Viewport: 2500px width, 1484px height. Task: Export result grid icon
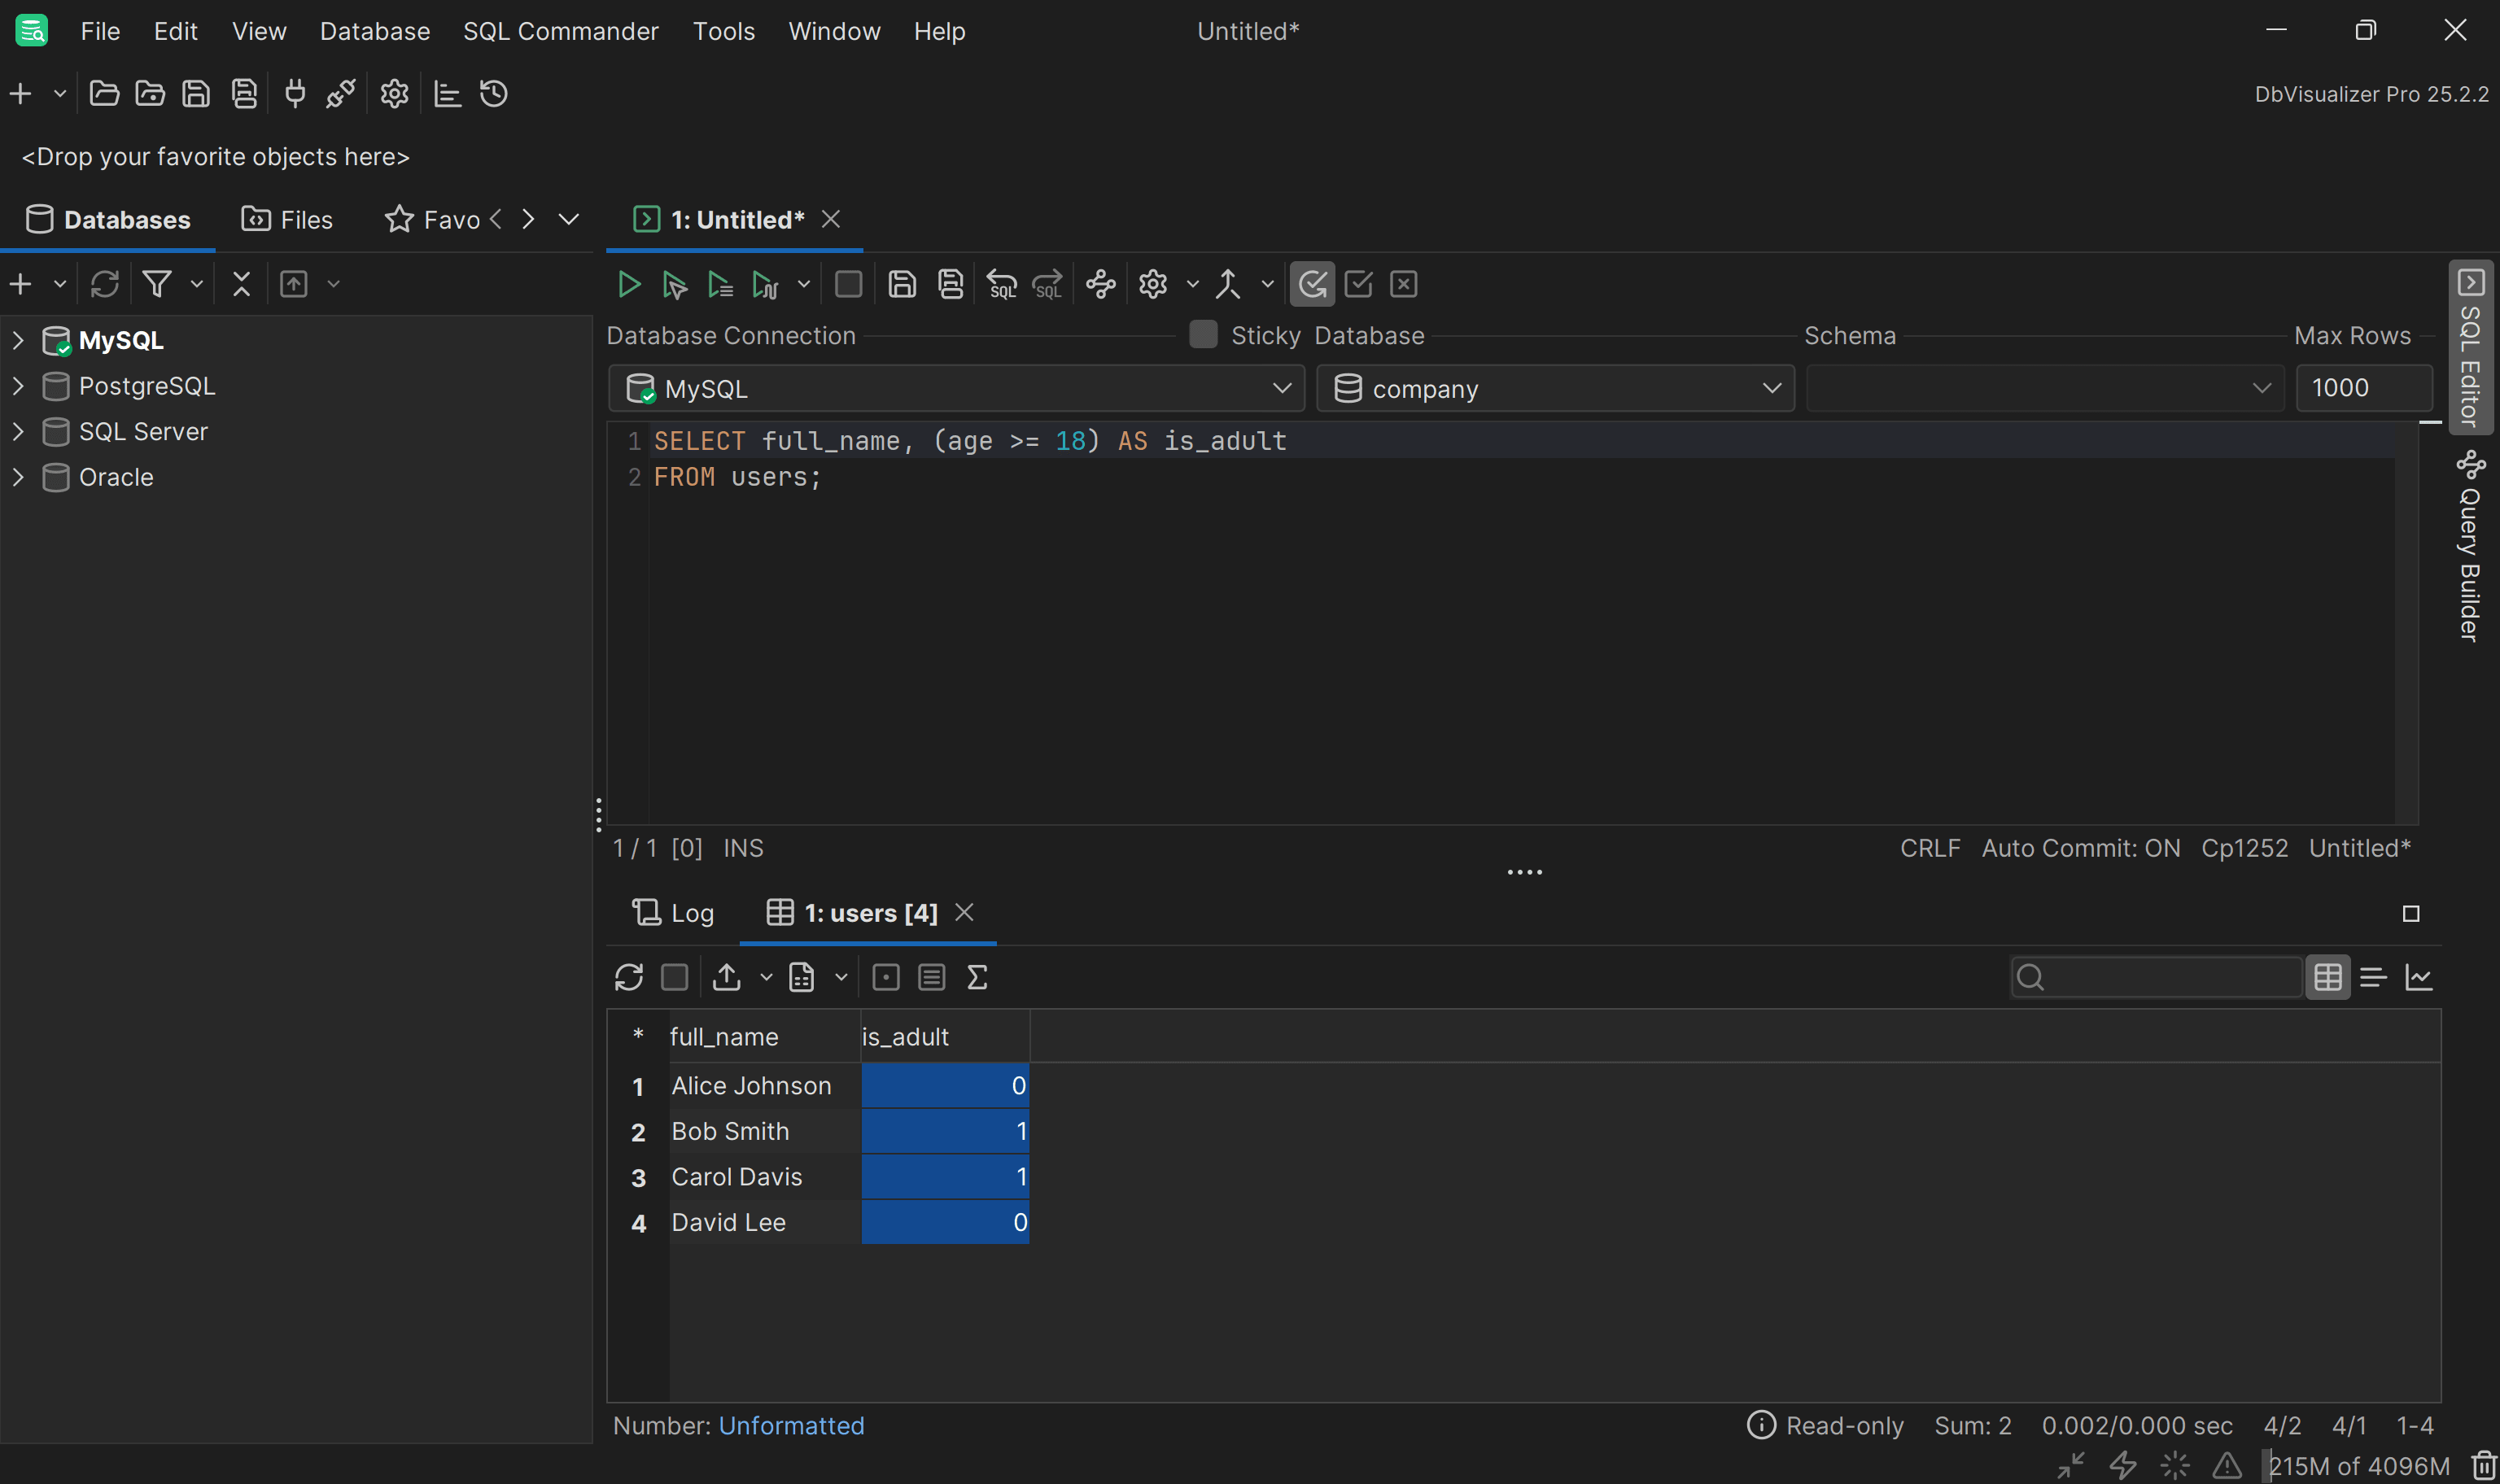(726, 977)
